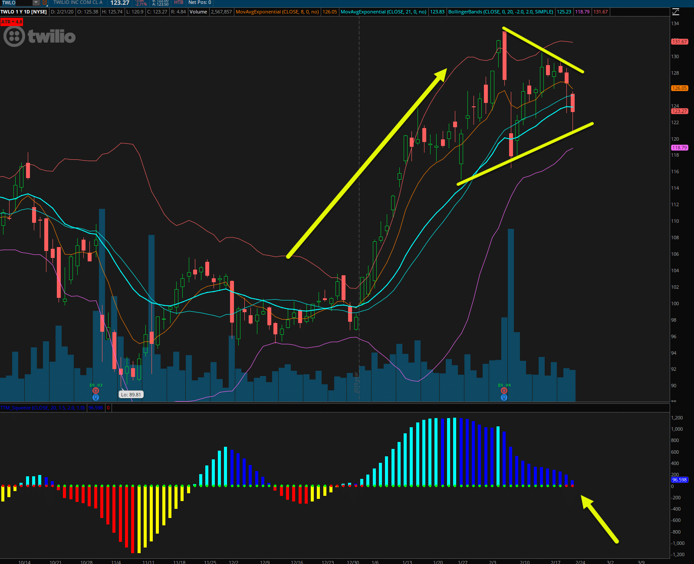Click the $0.04 earnings value label
This screenshot has width=694, height=564.
(x=504, y=385)
